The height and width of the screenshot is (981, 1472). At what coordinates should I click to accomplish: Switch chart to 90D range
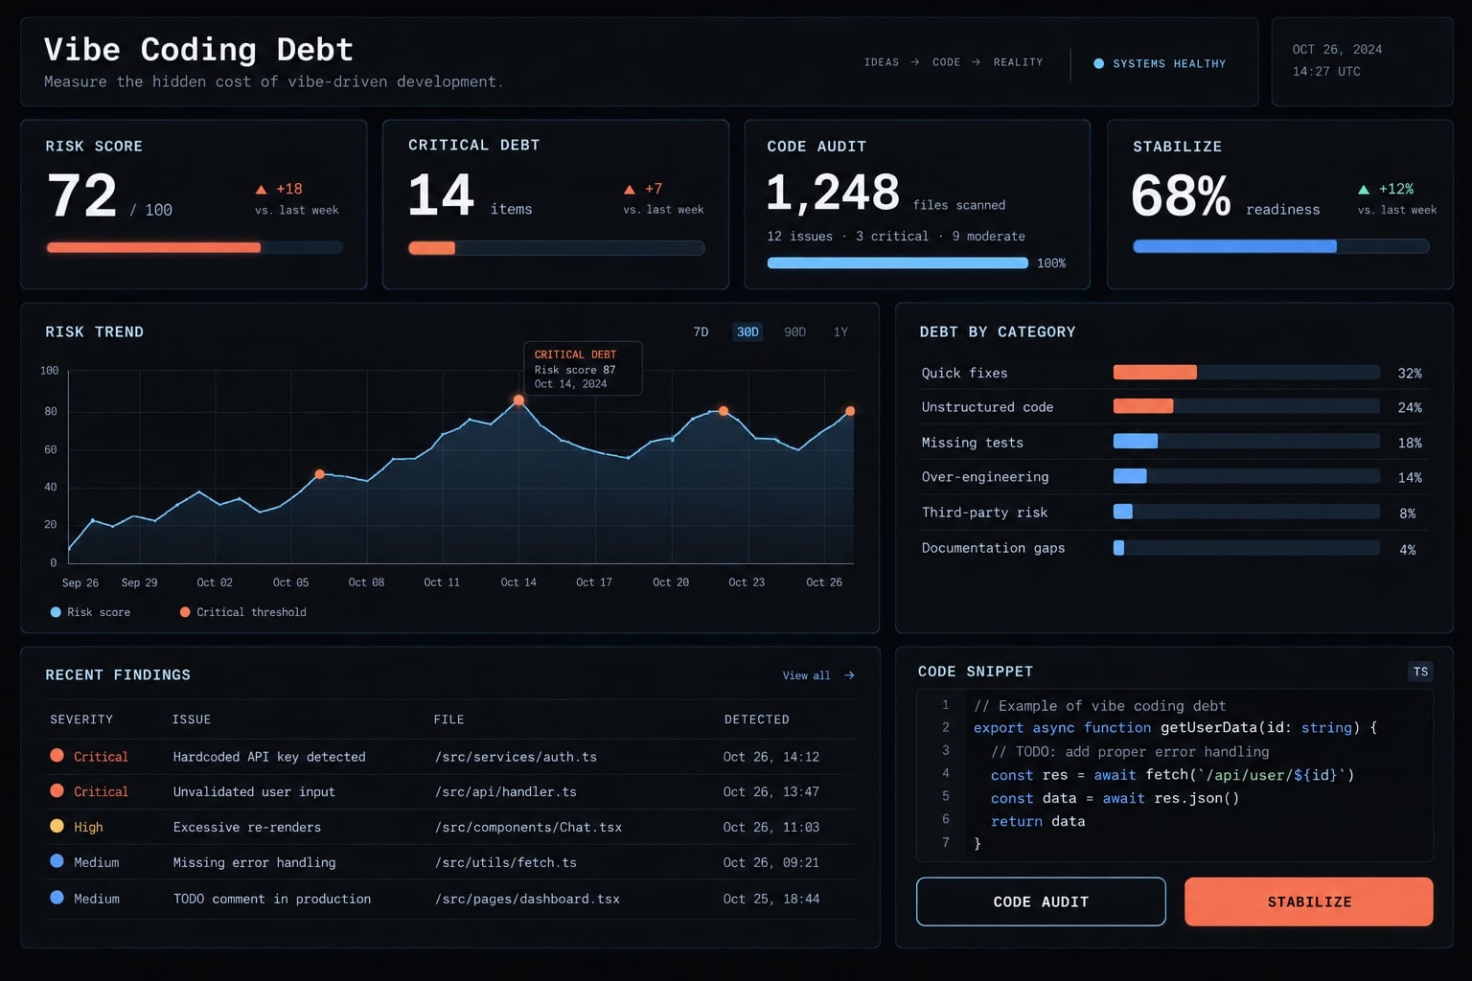pos(794,332)
